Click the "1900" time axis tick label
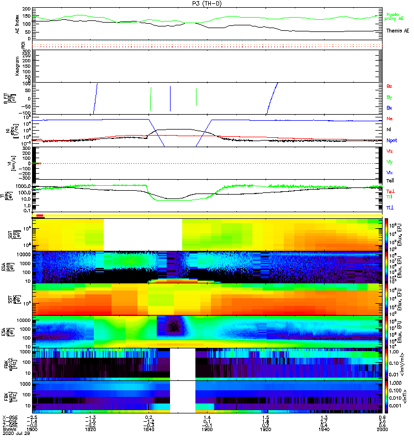Viewport: 414px width, 441px height. click(207, 429)
